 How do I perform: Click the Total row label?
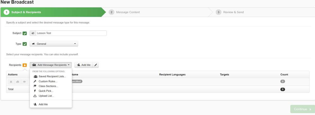click(x=11, y=89)
